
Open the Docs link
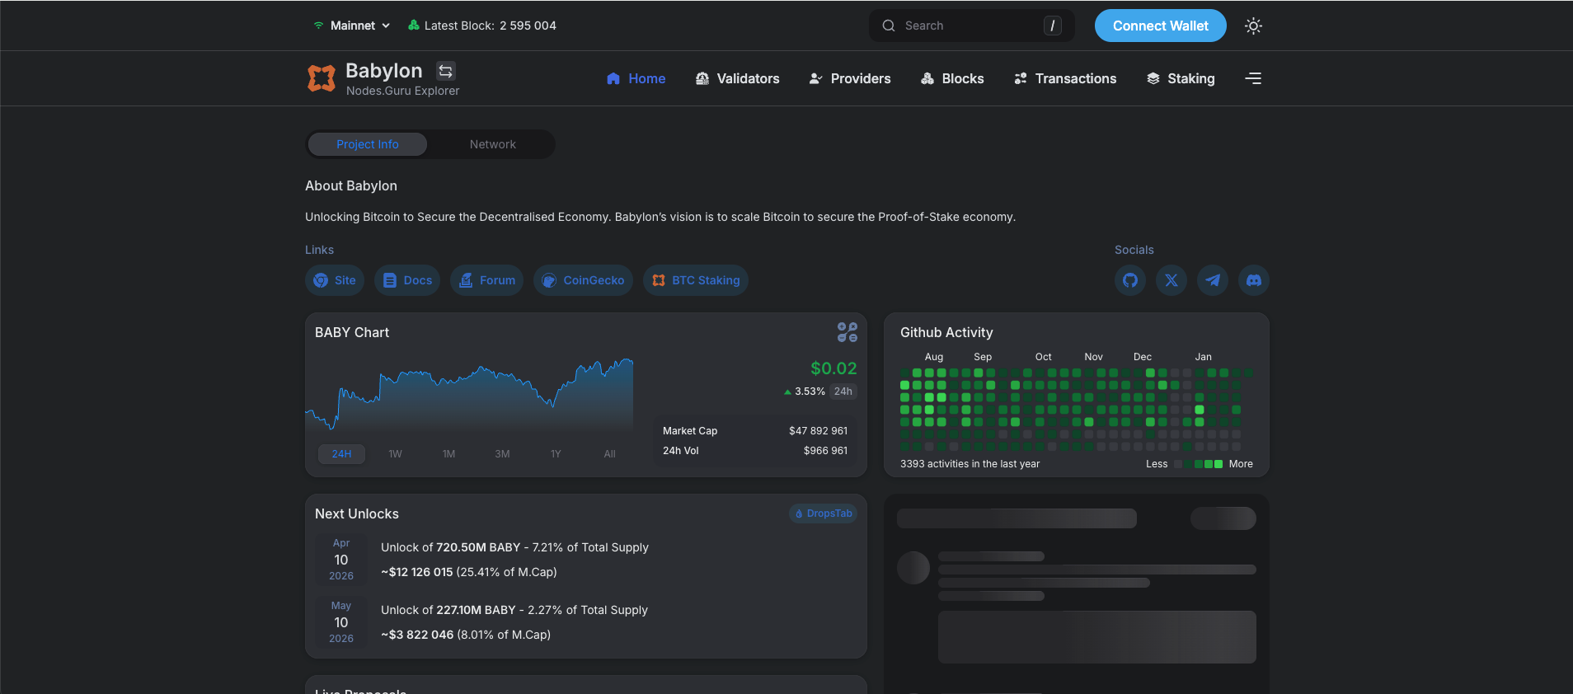point(407,280)
